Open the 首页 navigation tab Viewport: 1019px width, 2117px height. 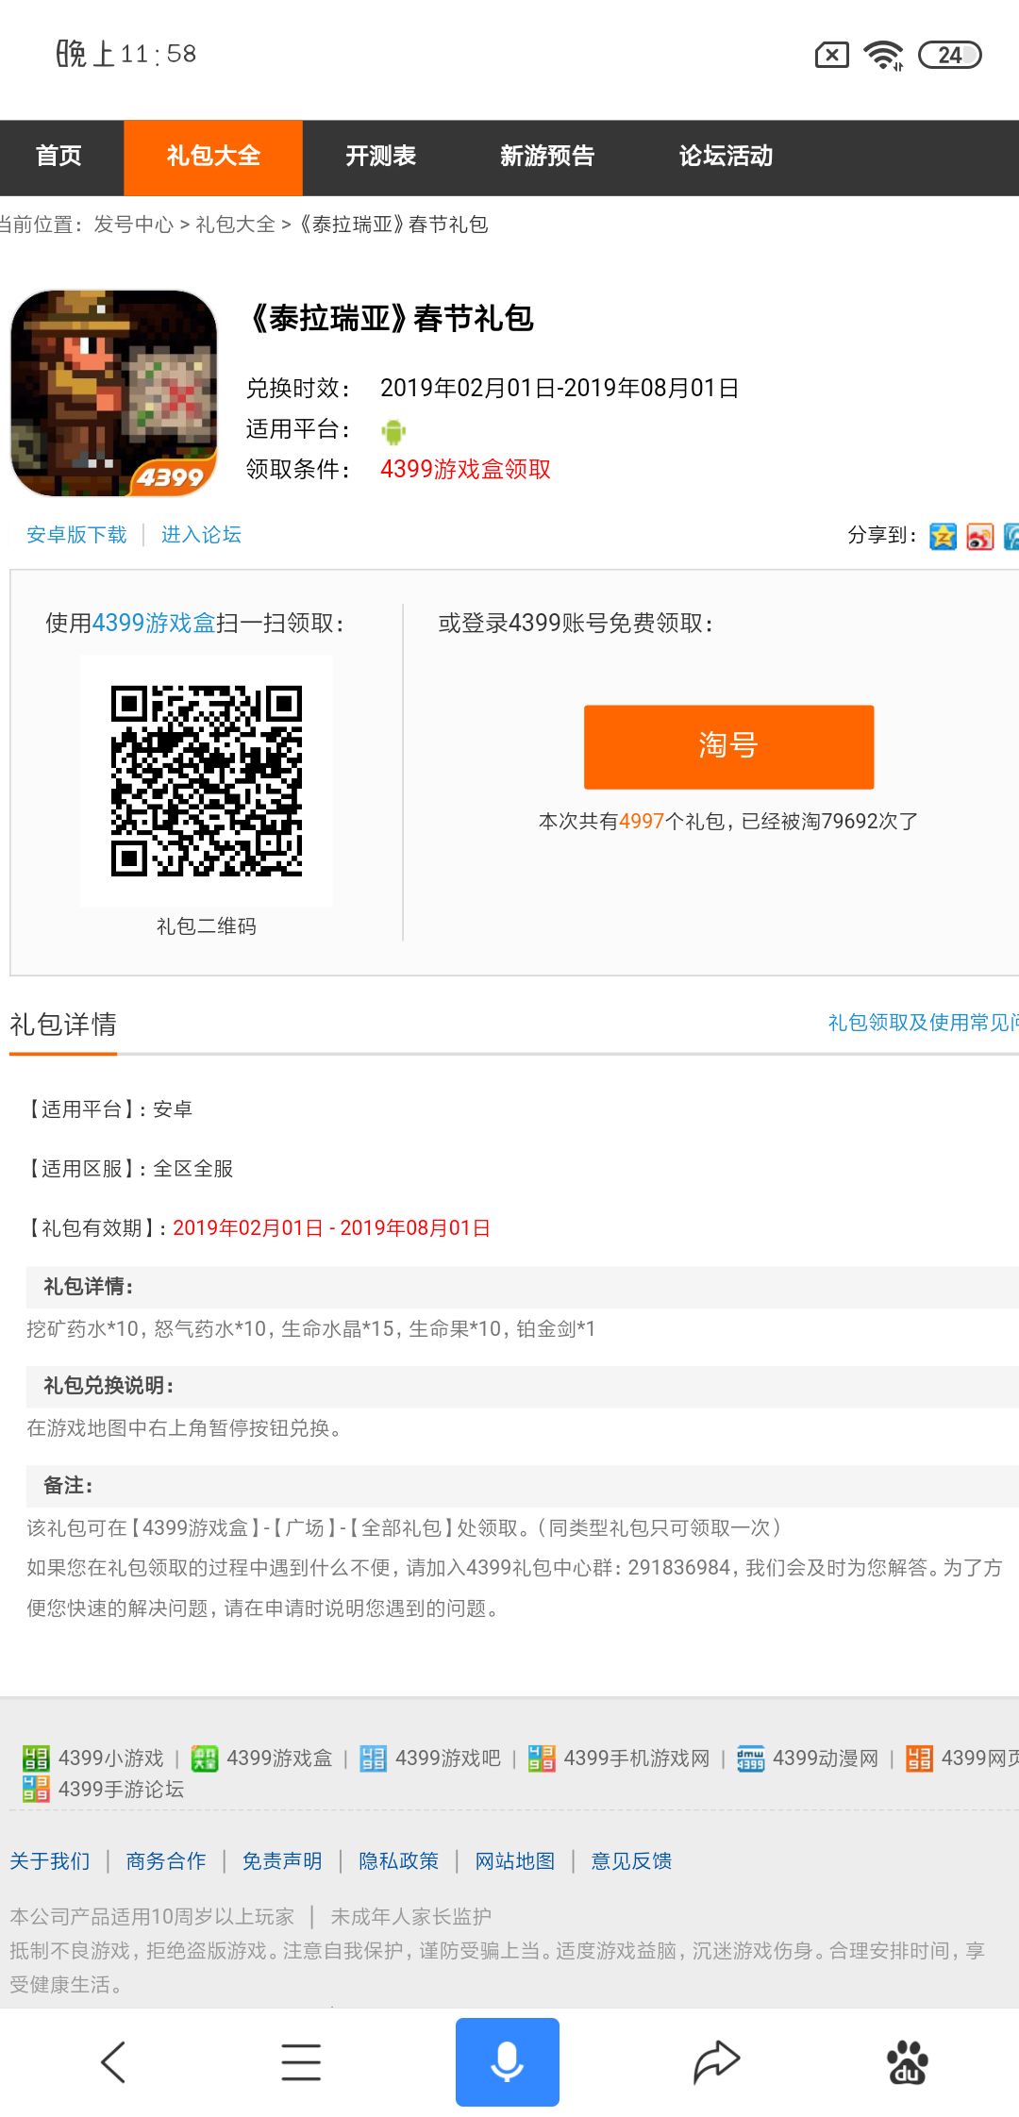pyautogui.click(x=59, y=157)
